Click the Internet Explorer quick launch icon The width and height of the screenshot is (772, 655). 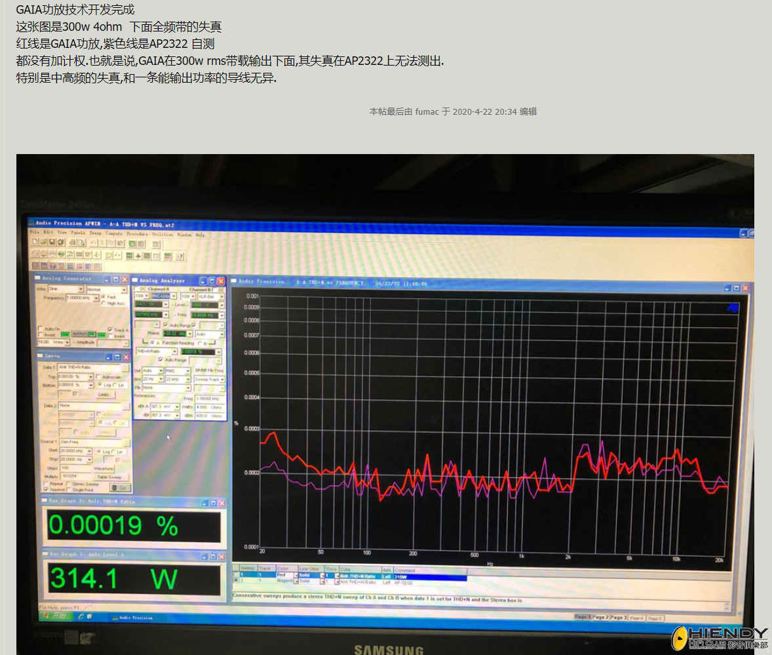(x=81, y=616)
